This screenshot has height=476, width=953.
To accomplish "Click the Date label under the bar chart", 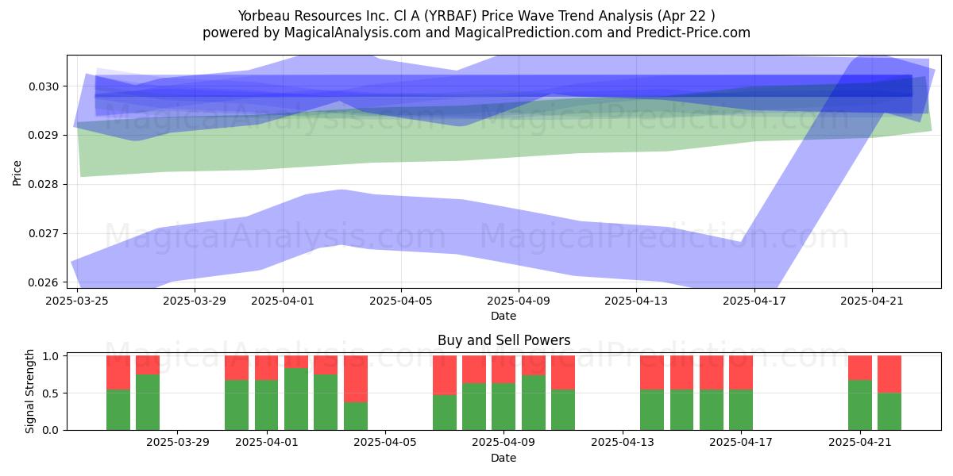I will 504,458.
